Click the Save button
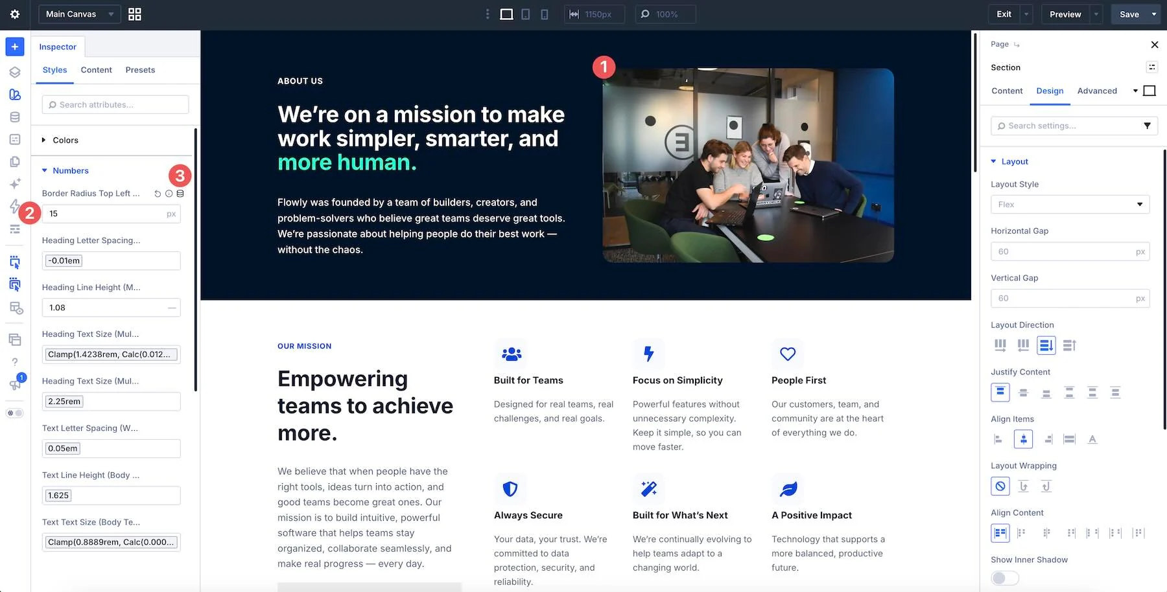1167x592 pixels. (1129, 14)
